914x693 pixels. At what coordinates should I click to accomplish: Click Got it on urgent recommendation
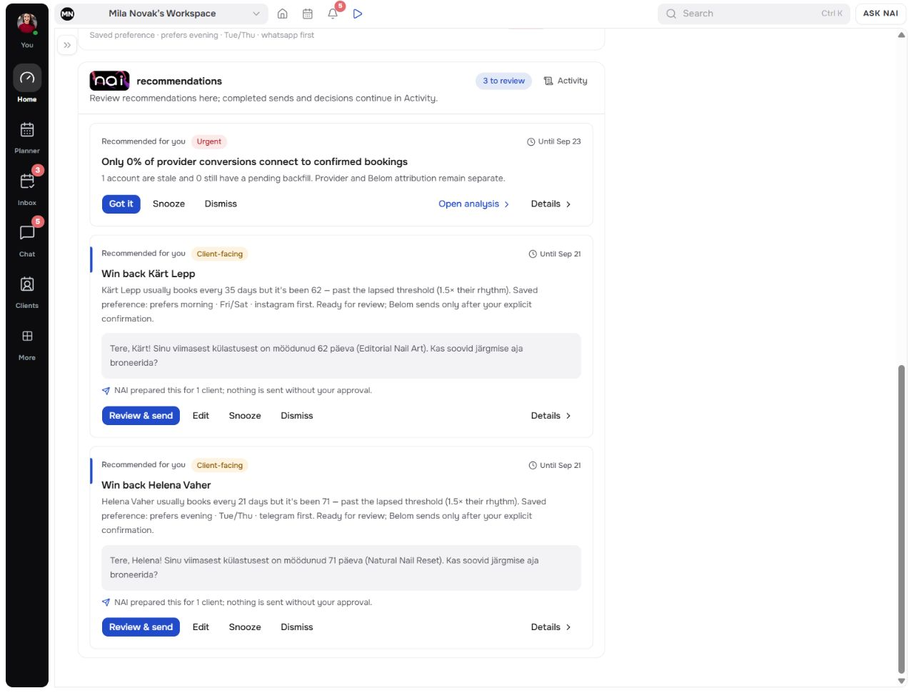121,204
